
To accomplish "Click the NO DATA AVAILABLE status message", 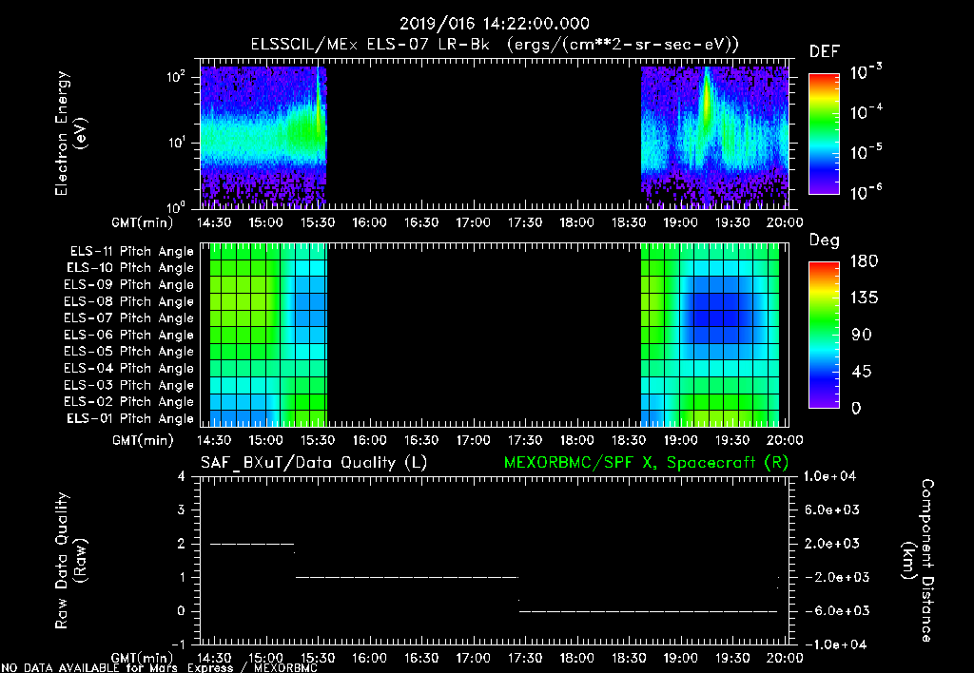I will [160, 668].
